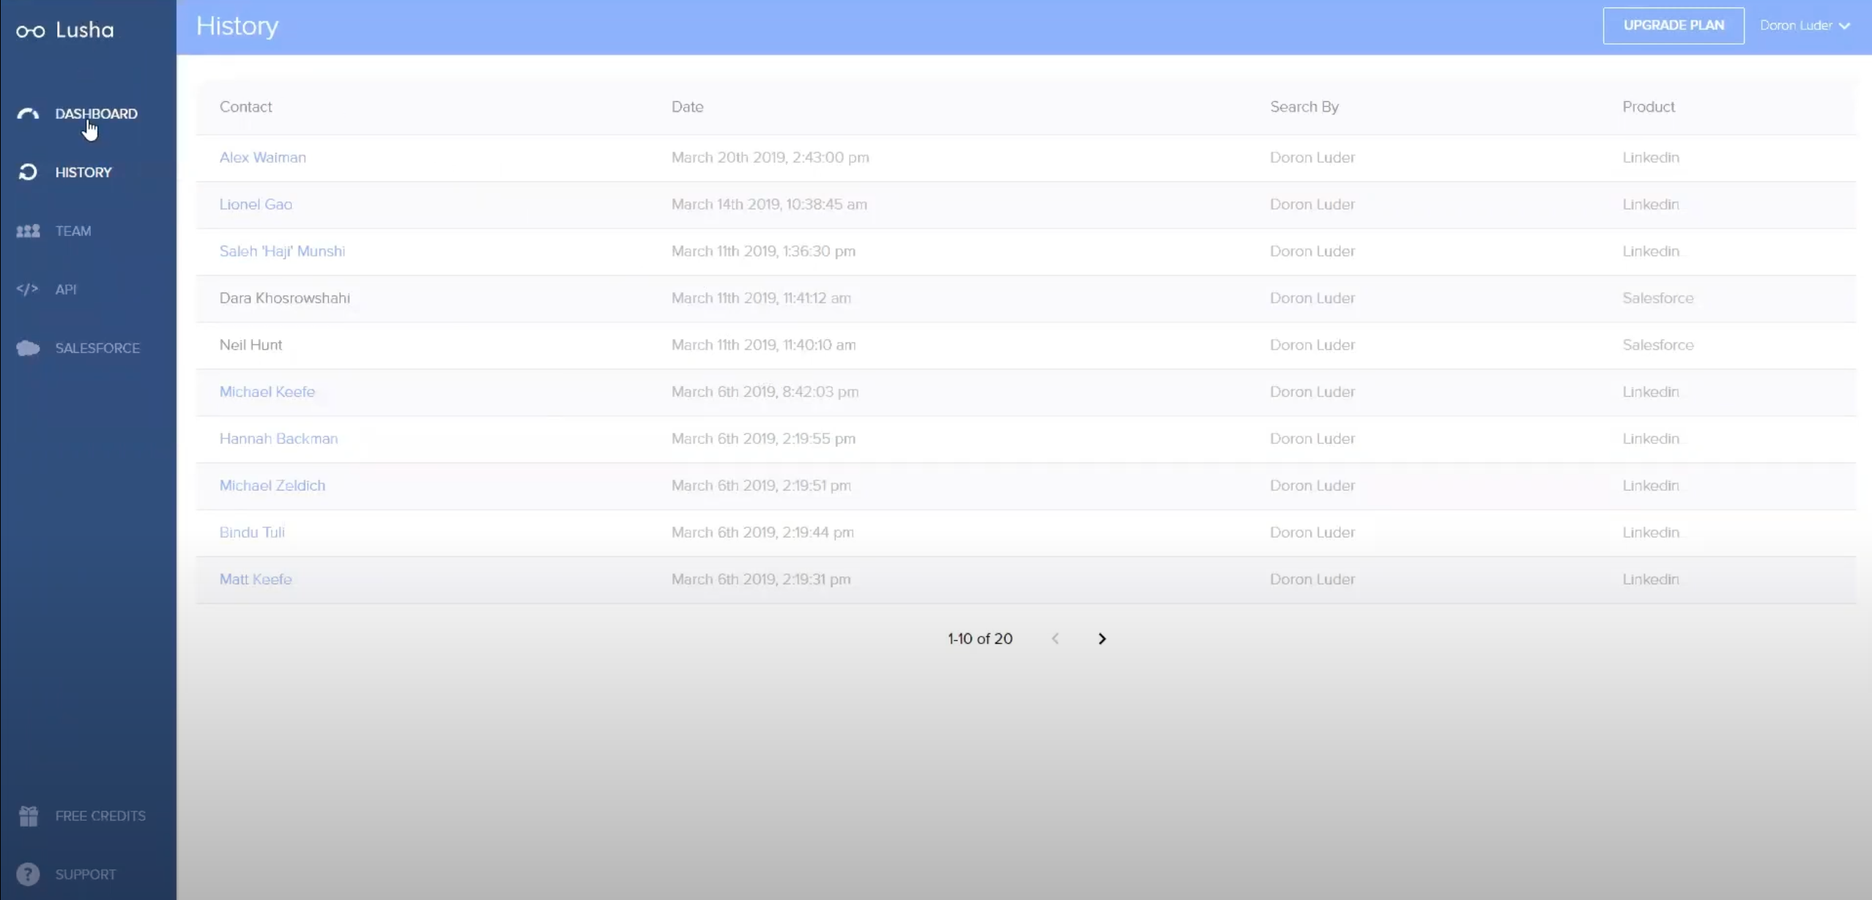Screen dimensions: 1872x900
Task: Click the Team people icon
Action: click(28, 231)
